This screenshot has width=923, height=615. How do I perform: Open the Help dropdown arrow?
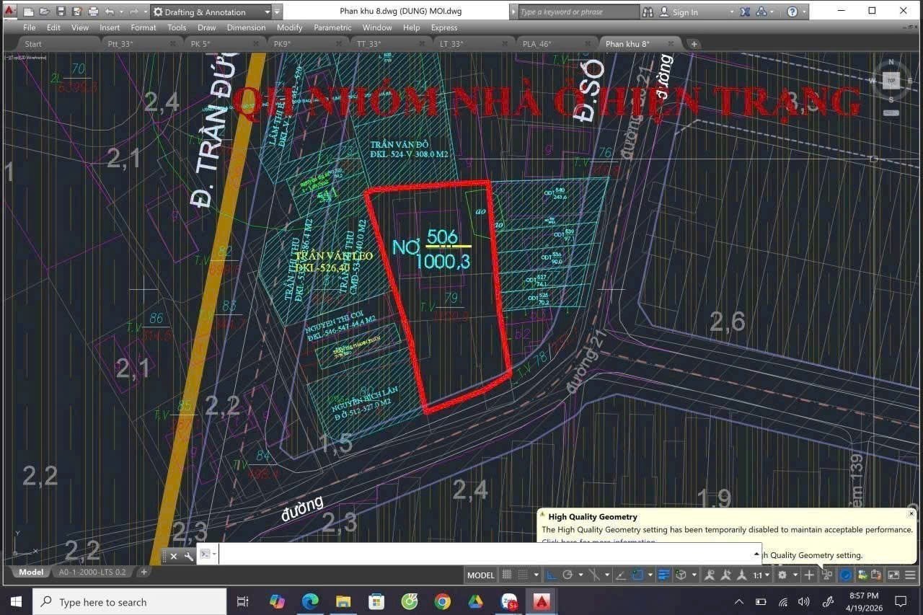pyautogui.click(x=804, y=12)
